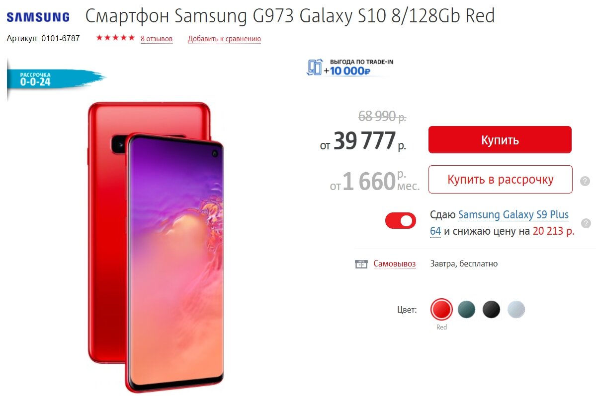This screenshot has width=596, height=396.
Task: Open the 8 отзывов reviews link
Action: click(x=157, y=39)
